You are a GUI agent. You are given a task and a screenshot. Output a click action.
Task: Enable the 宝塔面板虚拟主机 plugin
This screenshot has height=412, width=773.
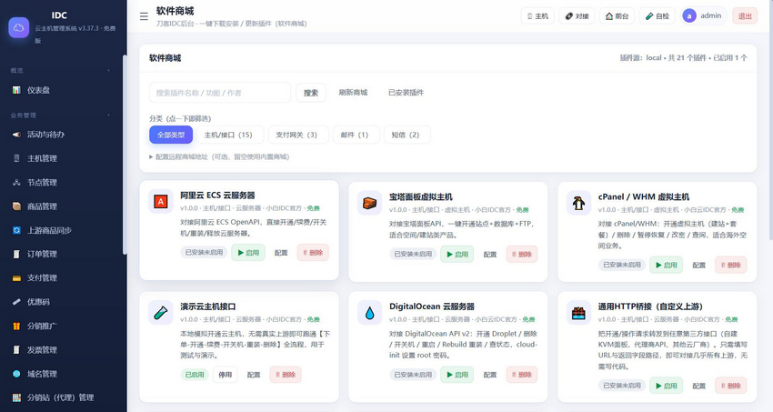(x=457, y=254)
